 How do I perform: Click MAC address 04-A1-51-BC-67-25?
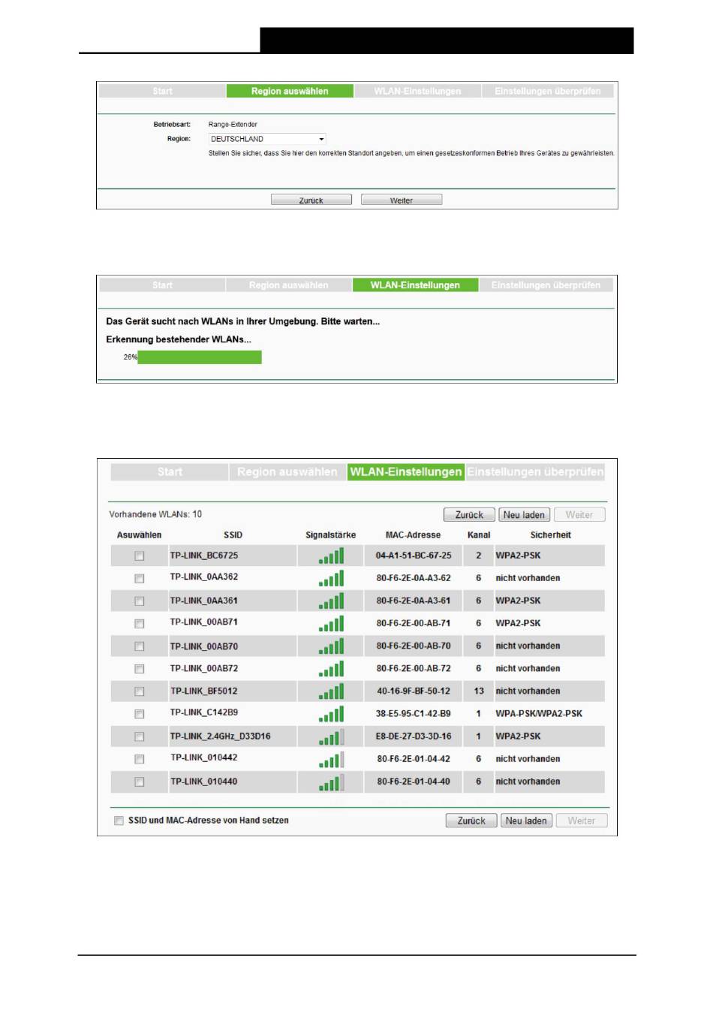414,556
